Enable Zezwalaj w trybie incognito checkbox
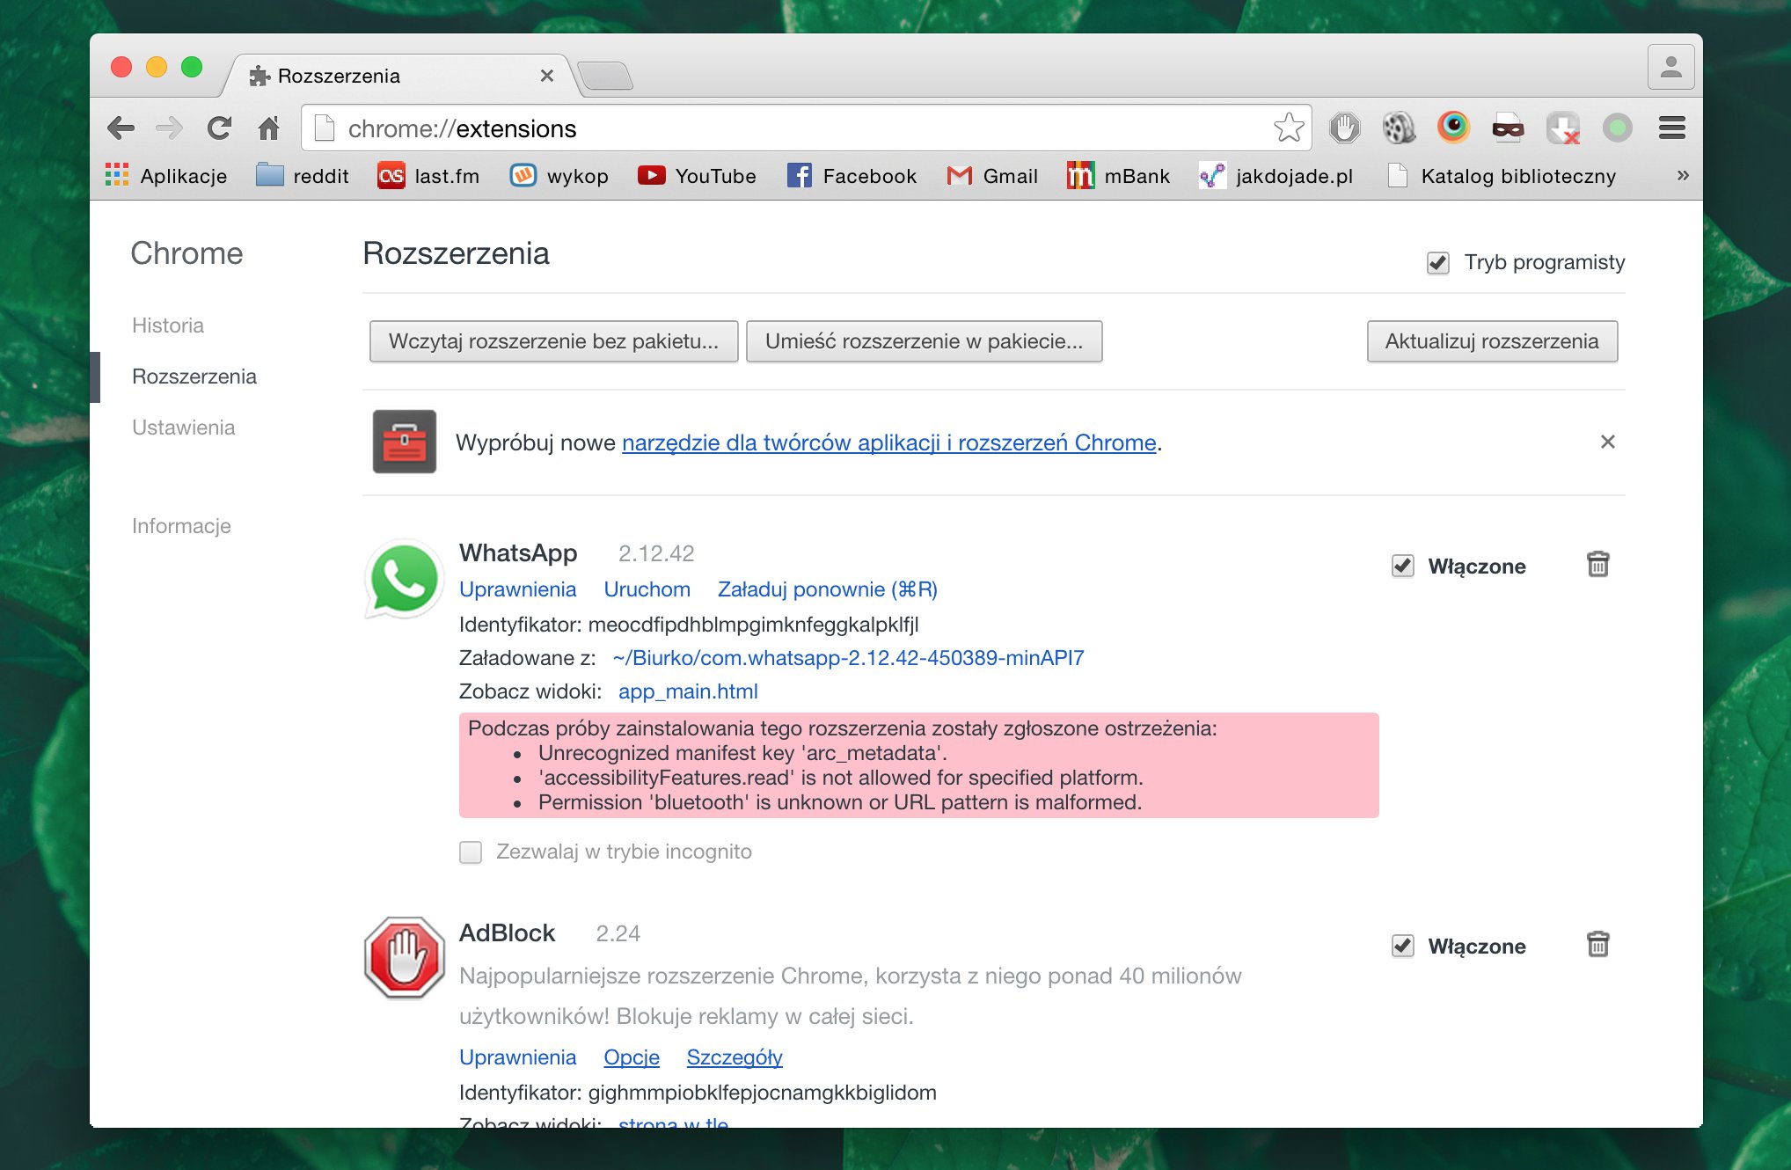The width and height of the screenshot is (1791, 1170). pos(471,852)
